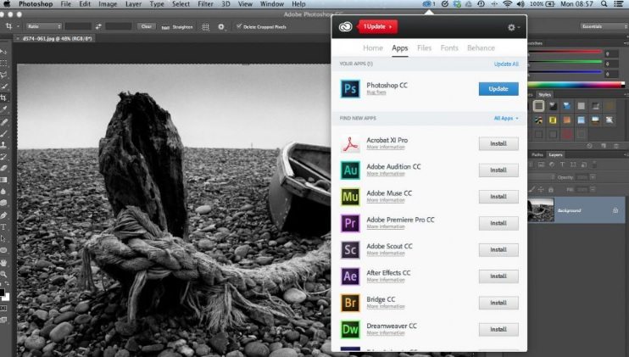Screen dimensions: 629x357
Task: Open Spotlight search in menu bar
Action: tap(604, 4)
